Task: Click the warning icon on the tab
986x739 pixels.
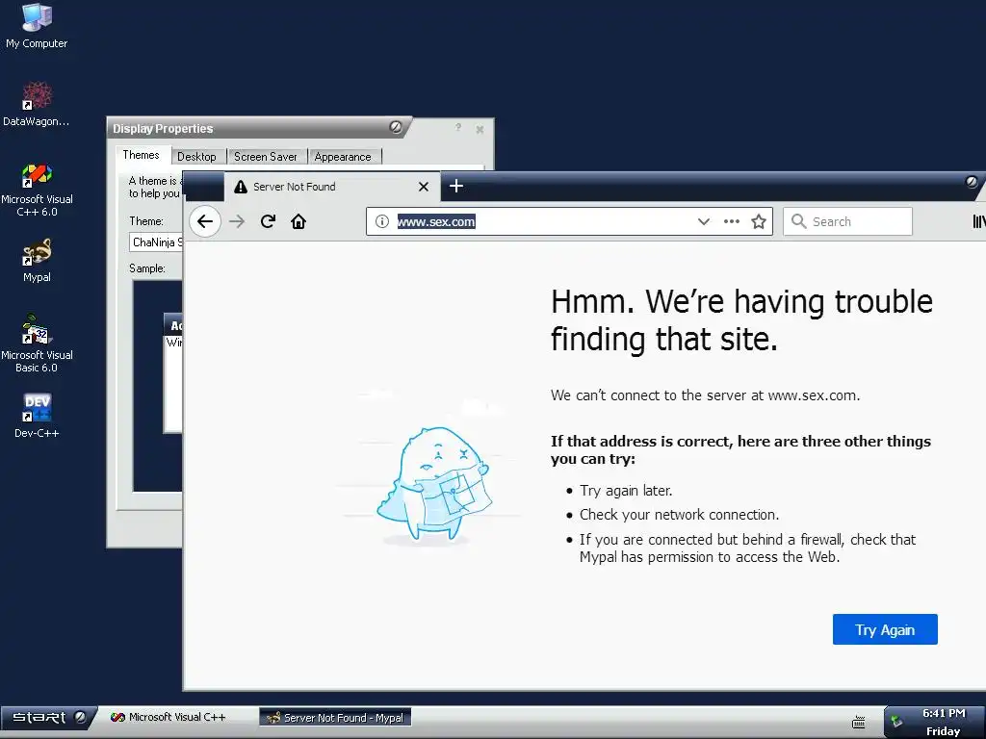Action: [x=241, y=187]
